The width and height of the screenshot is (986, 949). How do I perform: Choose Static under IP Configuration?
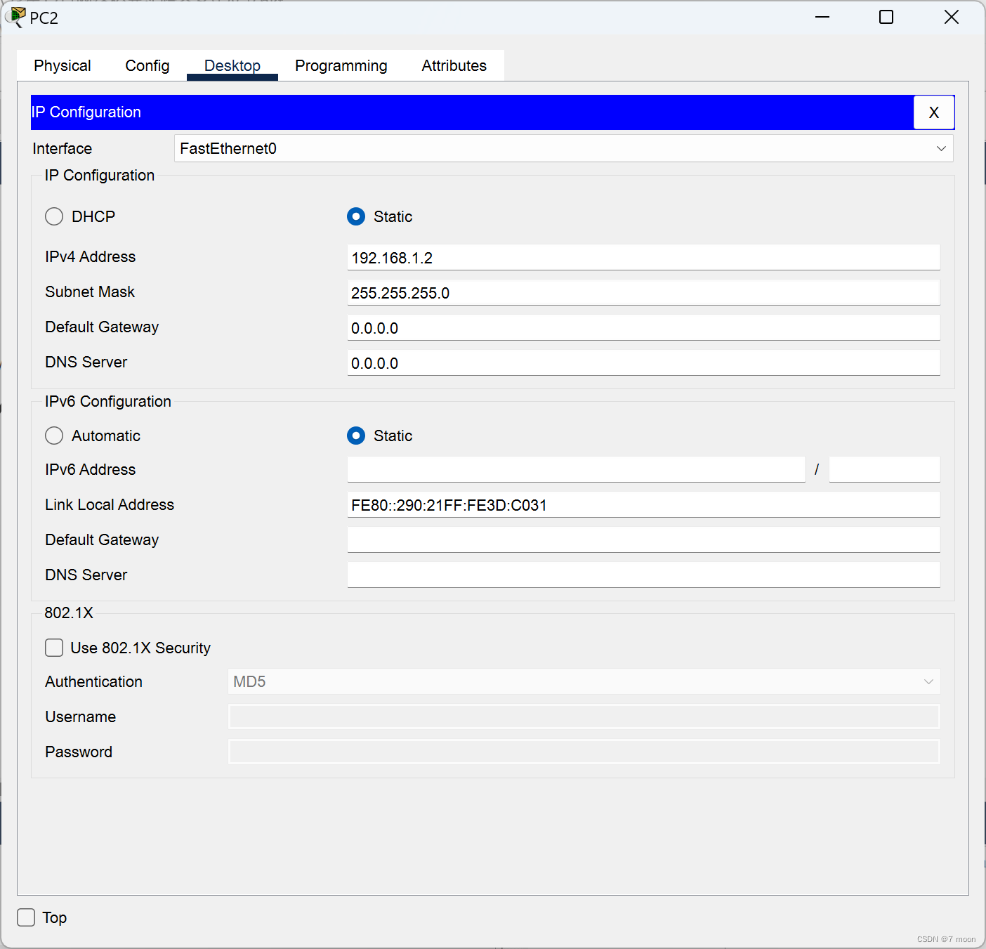click(x=356, y=216)
